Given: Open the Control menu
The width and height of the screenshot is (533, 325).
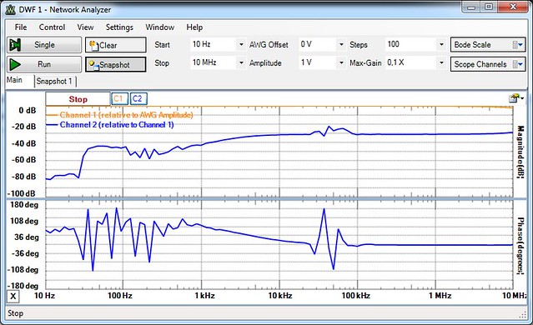Looking at the screenshot, I should click(x=52, y=27).
